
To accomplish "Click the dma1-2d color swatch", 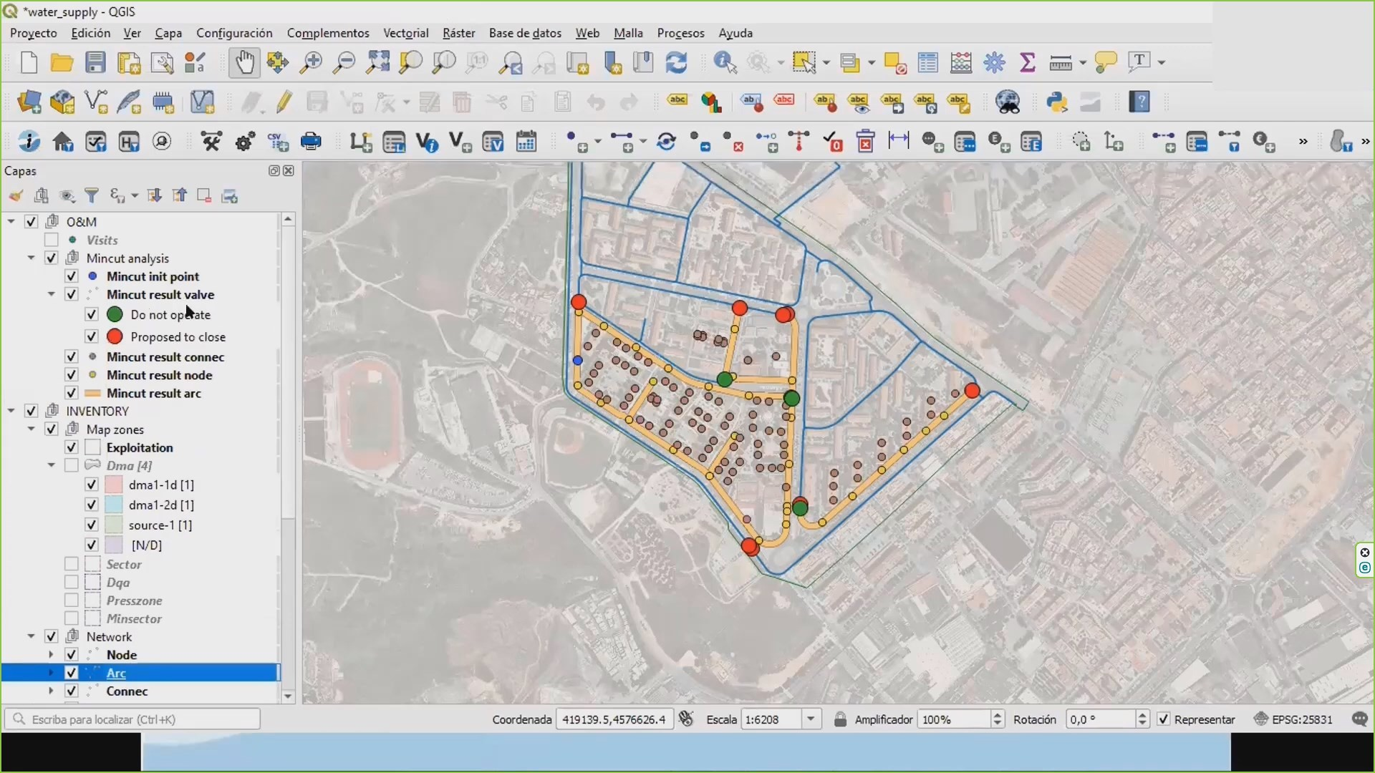I will click(x=114, y=505).
